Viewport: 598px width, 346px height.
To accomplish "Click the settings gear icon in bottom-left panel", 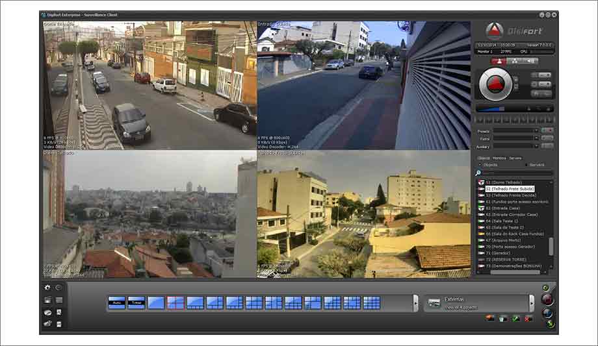I will [47, 287].
